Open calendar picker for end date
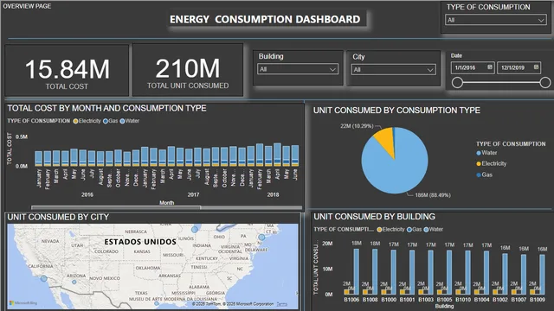Image resolution: width=554 pixels, height=311 pixels. click(x=536, y=67)
